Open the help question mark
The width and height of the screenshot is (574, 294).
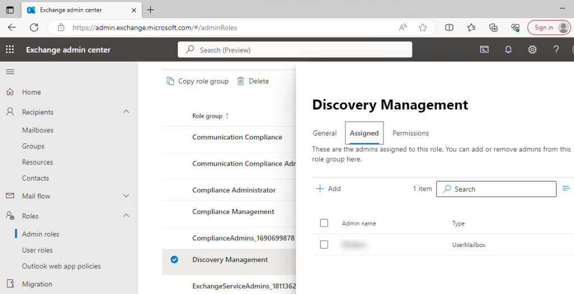click(x=556, y=49)
